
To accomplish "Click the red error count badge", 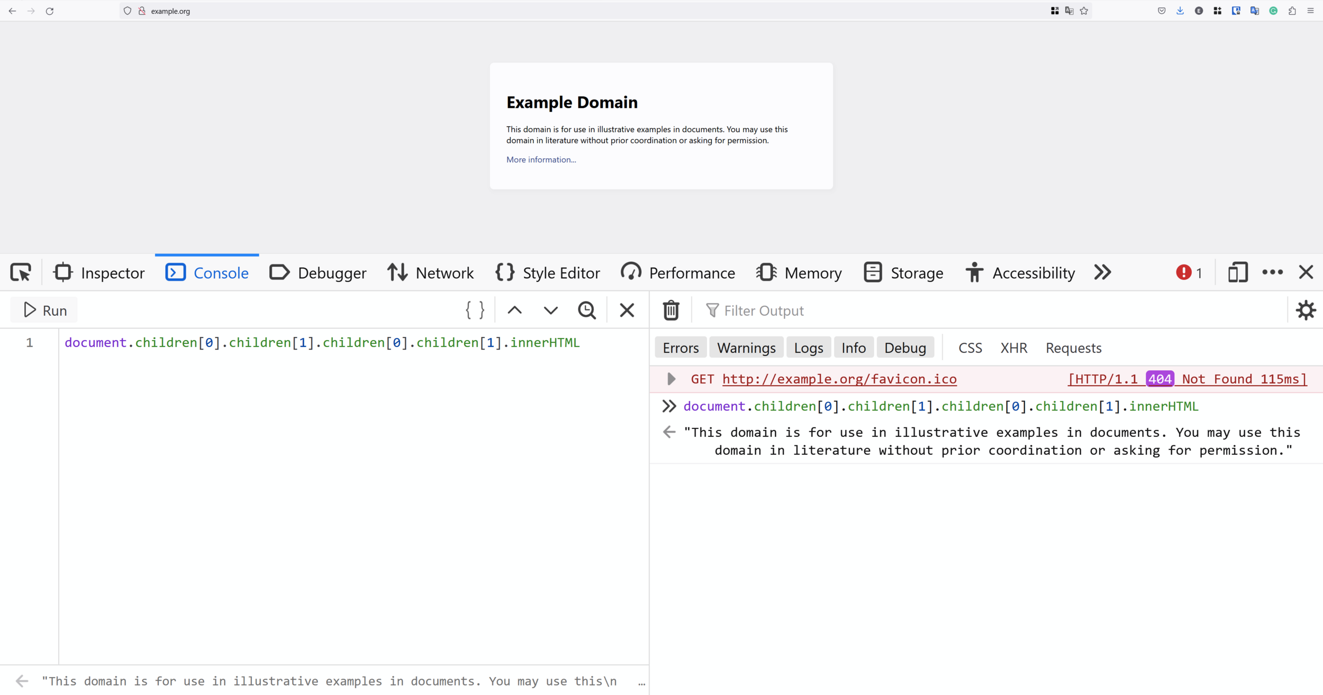I will pyautogui.click(x=1189, y=272).
